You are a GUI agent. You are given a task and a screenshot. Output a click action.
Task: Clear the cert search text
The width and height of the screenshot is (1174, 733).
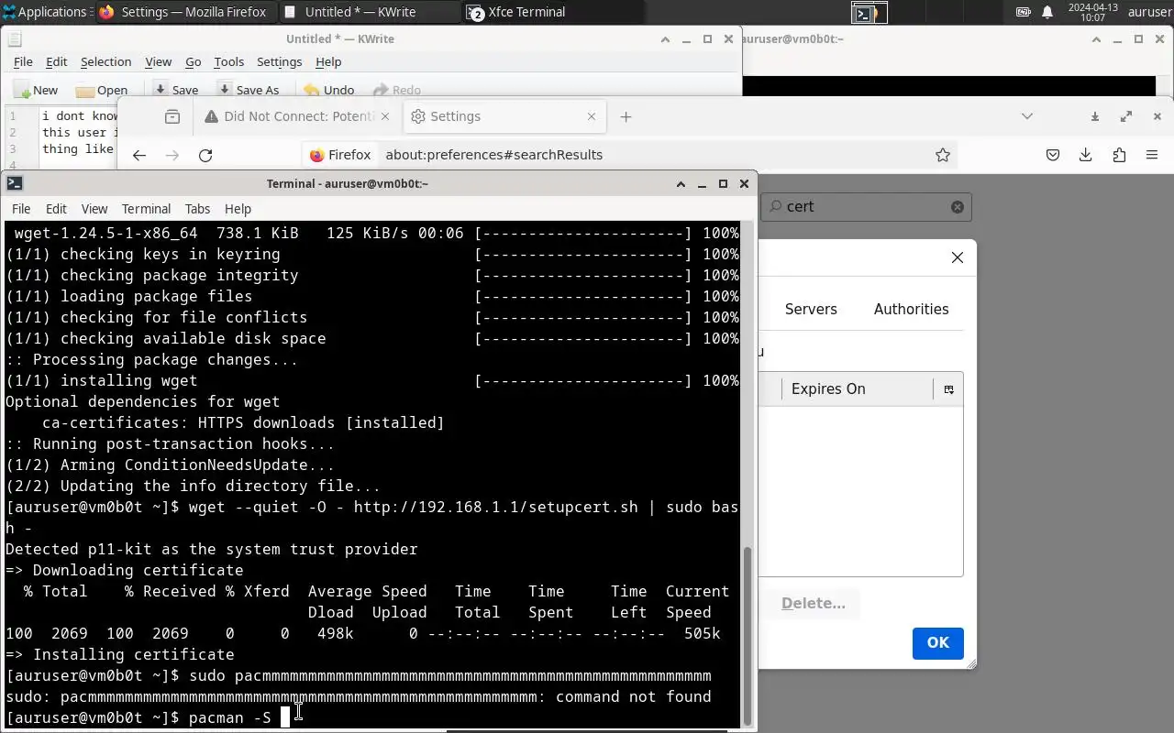pos(957,206)
